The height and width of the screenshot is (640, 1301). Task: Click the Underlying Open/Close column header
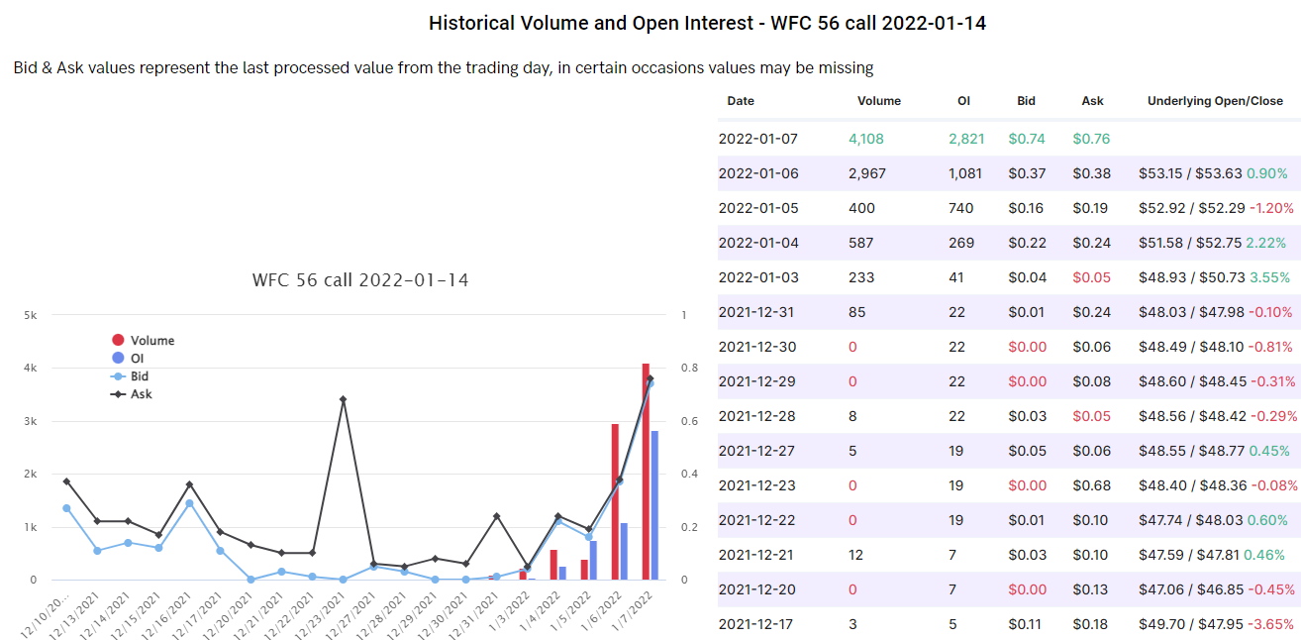tap(1215, 101)
